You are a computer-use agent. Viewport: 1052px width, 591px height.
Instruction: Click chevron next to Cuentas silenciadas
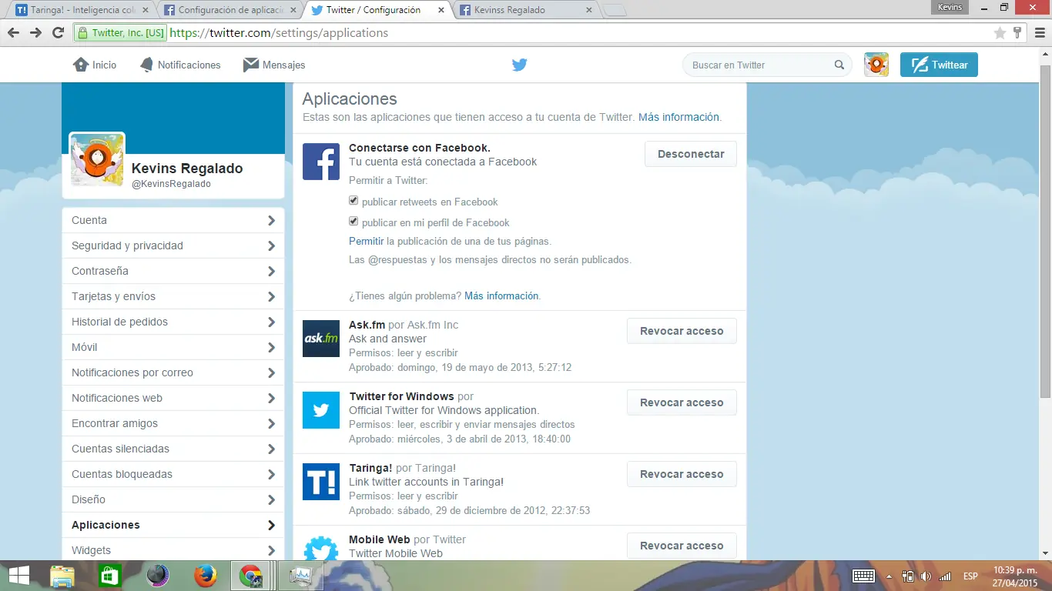271,449
